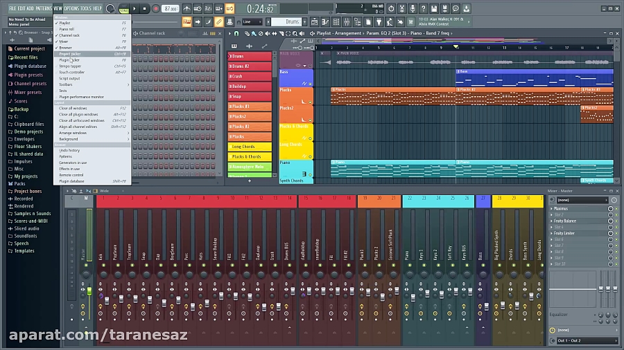Toggle the Mixer window in View menu
624x350 pixels.
[64, 42]
